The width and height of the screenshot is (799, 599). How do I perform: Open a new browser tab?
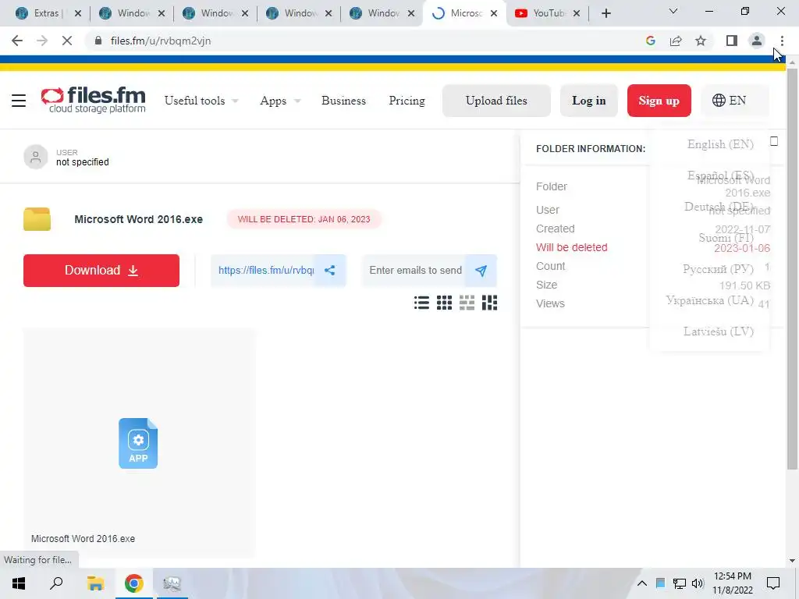point(605,13)
